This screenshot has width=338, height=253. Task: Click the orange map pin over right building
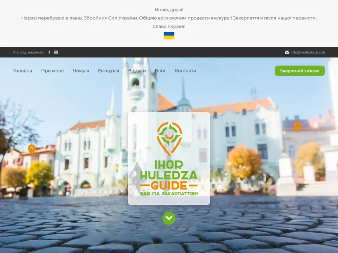[x=298, y=127]
